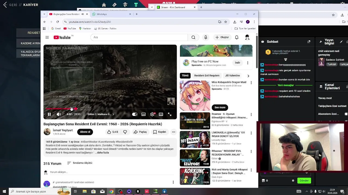Click the Gönder send button in Kick chat
This screenshot has width=348, height=195.
[x=304, y=181]
